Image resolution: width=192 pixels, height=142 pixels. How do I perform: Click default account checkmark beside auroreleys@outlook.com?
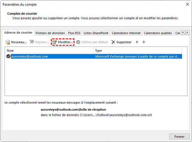pos(8,56)
